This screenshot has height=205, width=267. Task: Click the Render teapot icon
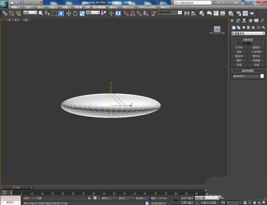(252, 13)
